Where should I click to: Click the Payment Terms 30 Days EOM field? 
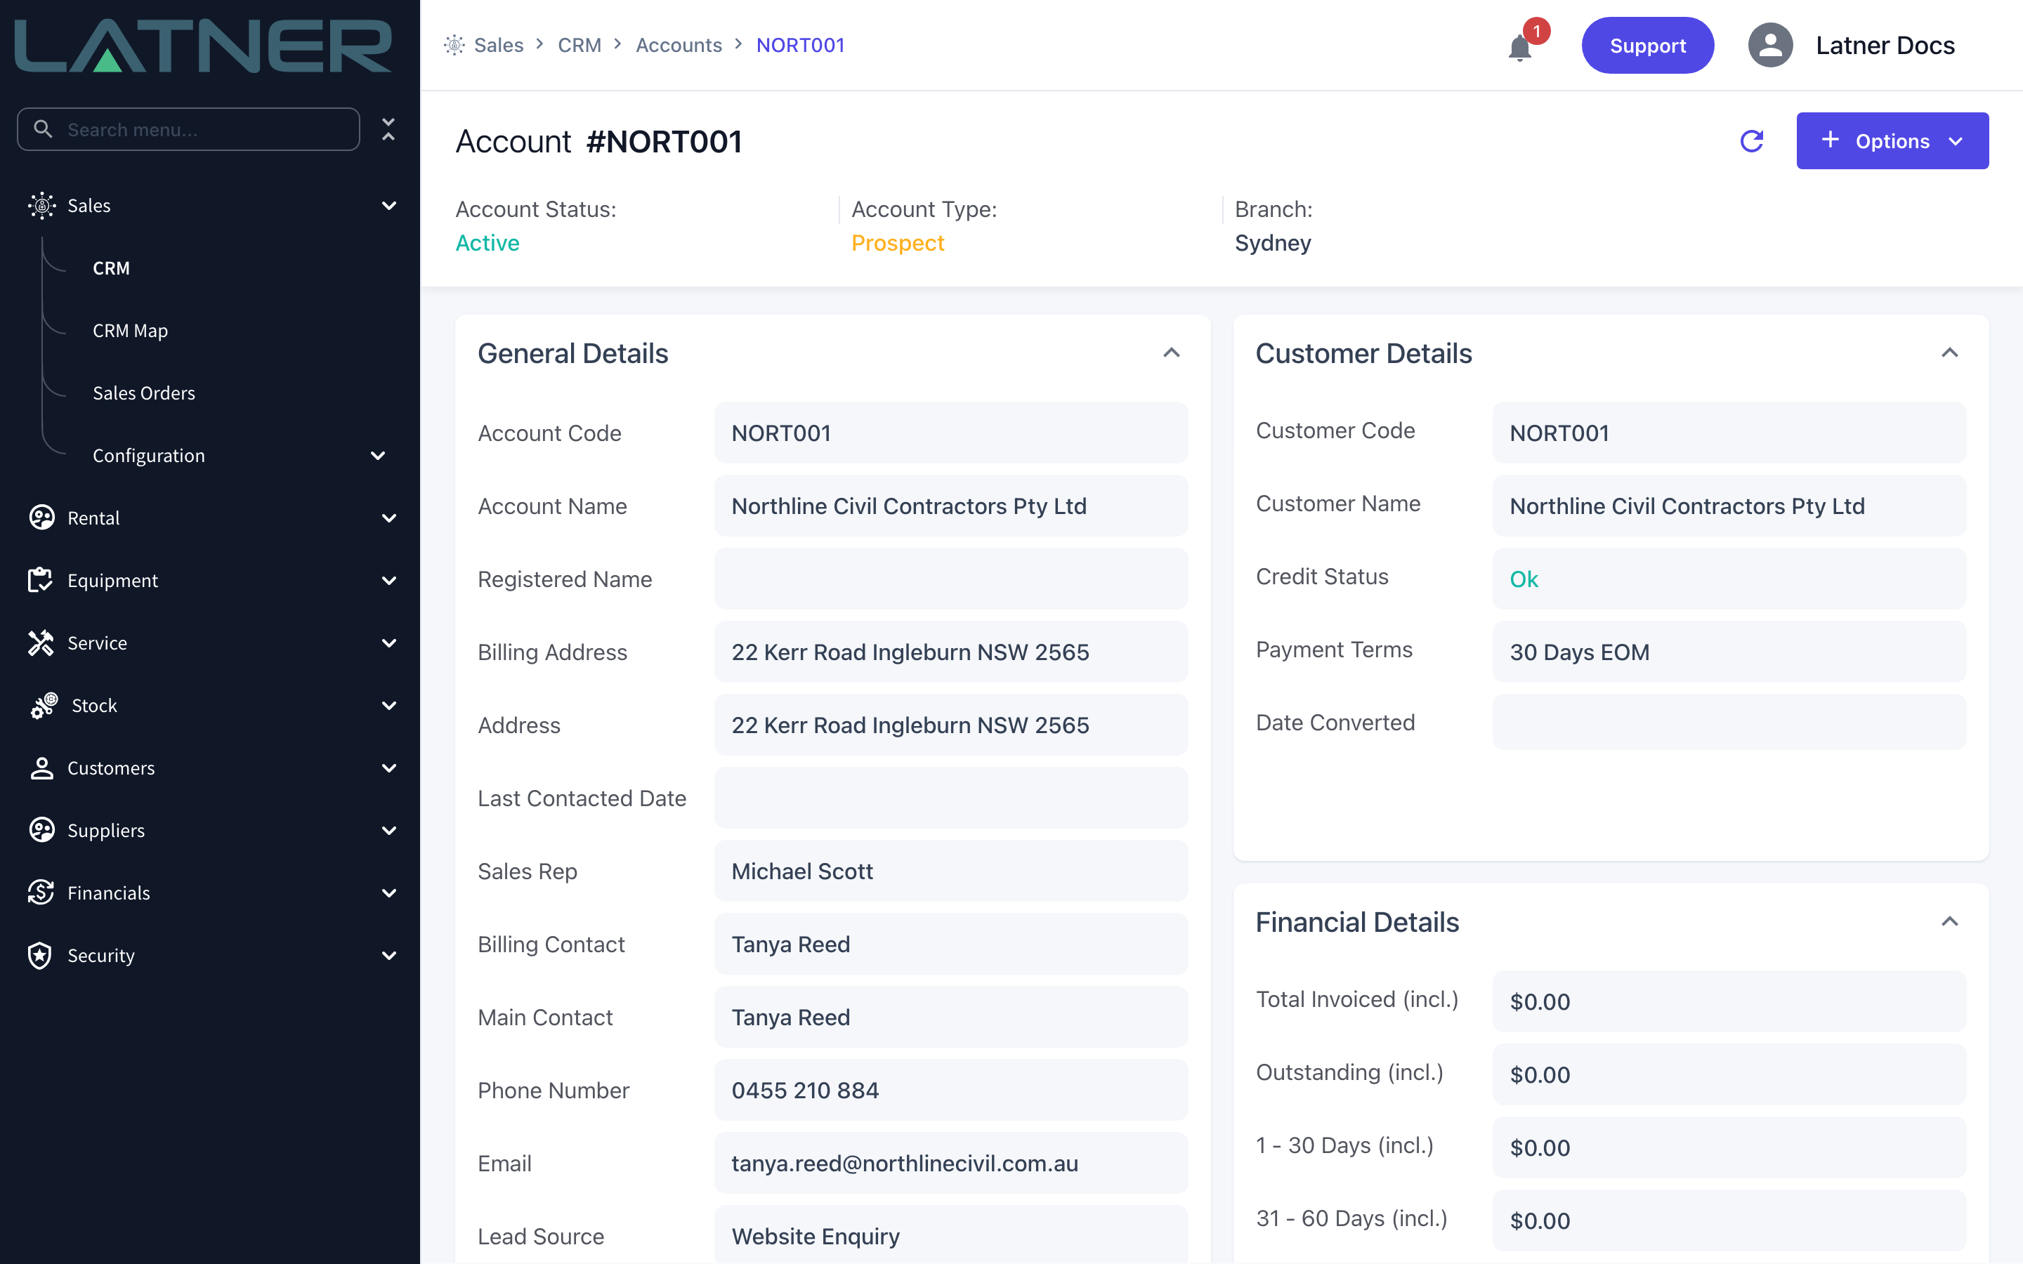1729,652
